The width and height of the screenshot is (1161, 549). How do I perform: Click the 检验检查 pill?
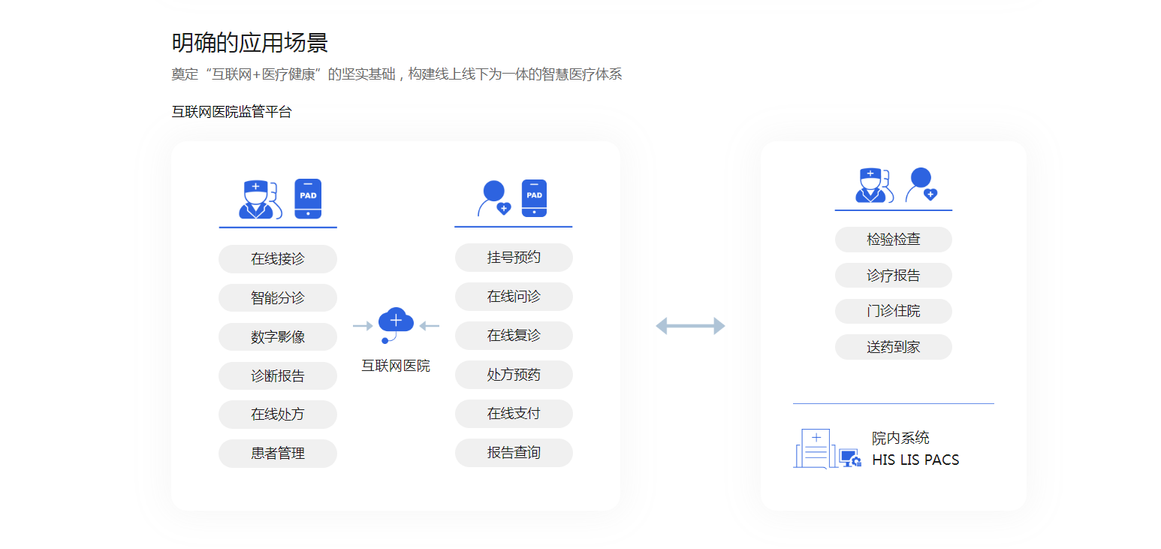pos(893,240)
